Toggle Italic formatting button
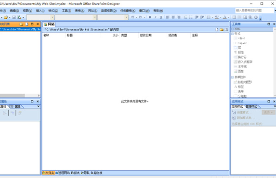Image resolution: width=276 pixels, height=178 pixels. [155, 17]
